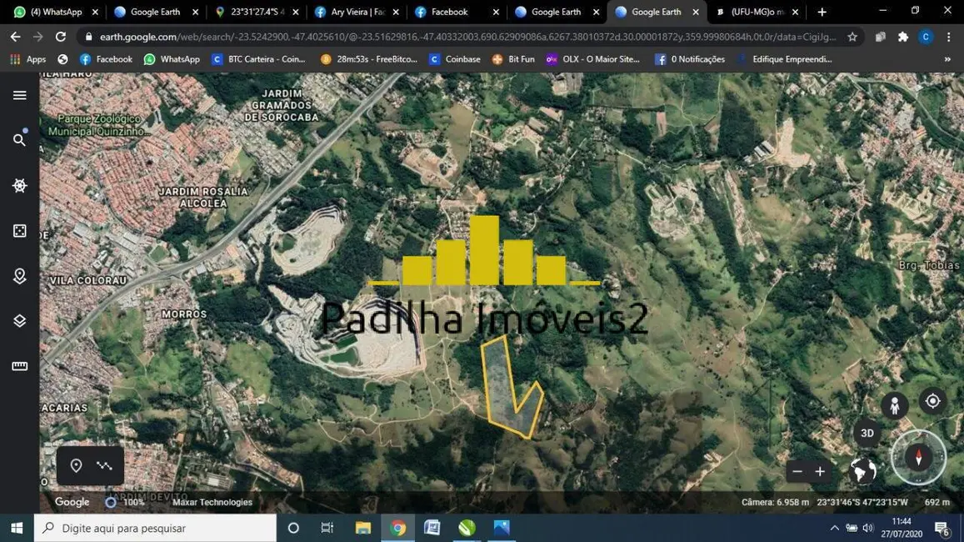Roll the I'm Feeling Lucky dice
Screen dimensions: 964x542
(20, 231)
